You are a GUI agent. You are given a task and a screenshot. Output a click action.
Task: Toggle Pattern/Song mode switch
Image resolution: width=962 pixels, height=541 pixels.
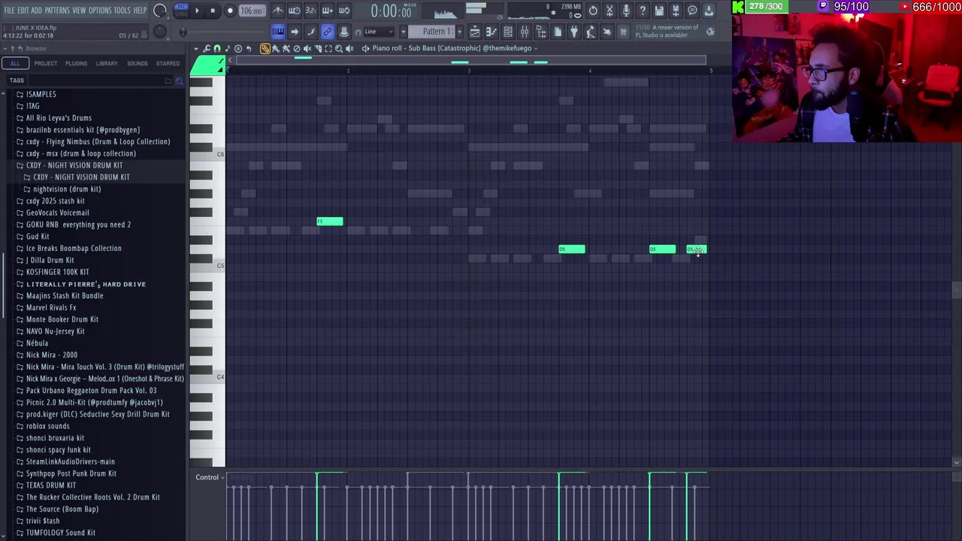pyautogui.click(x=182, y=10)
